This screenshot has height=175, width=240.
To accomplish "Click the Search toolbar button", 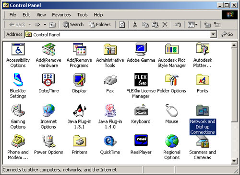I will 73,25.
